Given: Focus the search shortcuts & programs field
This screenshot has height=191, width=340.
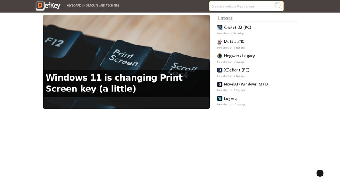Looking at the screenshot, I should pos(242,6).
